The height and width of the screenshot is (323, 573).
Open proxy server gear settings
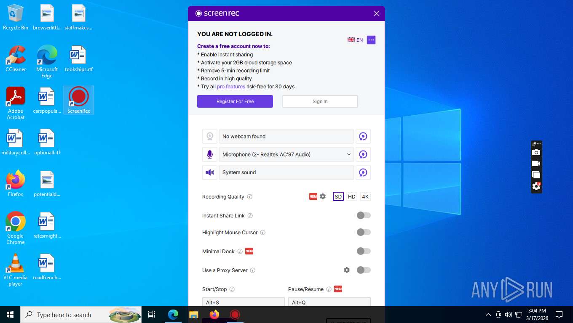pyautogui.click(x=347, y=270)
